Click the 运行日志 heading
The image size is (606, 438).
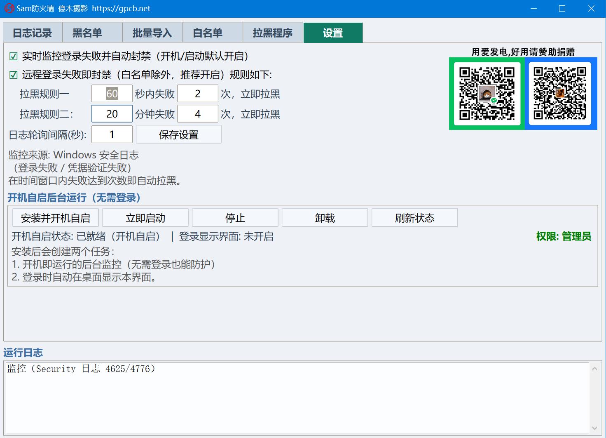tap(23, 353)
